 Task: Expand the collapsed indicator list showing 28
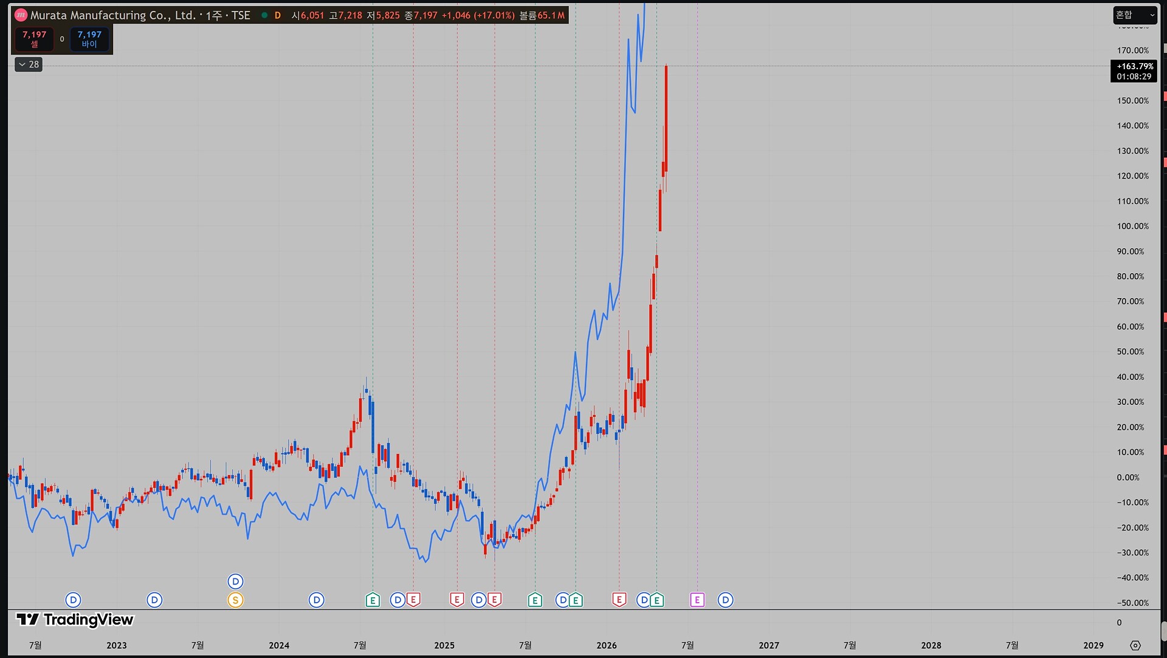[x=29, y=64]
